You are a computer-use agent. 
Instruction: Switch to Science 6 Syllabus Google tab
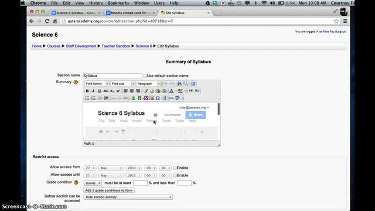tap(76, 13)
